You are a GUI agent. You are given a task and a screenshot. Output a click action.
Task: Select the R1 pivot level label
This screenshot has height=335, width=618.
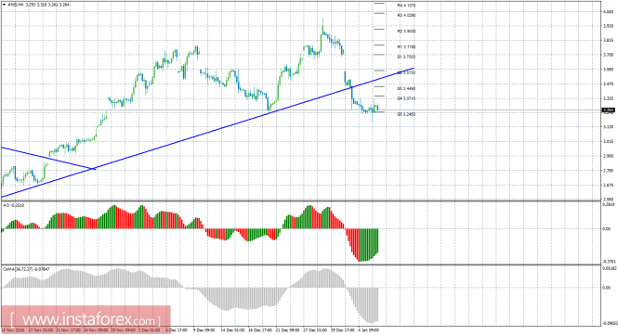[406, 47]
